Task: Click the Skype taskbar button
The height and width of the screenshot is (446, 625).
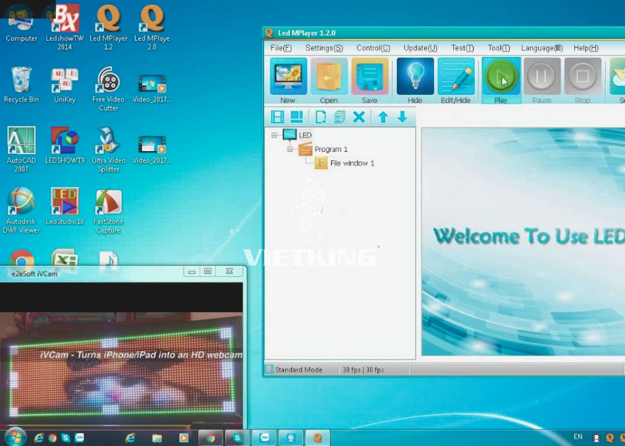Action: (x=237, y=438)
